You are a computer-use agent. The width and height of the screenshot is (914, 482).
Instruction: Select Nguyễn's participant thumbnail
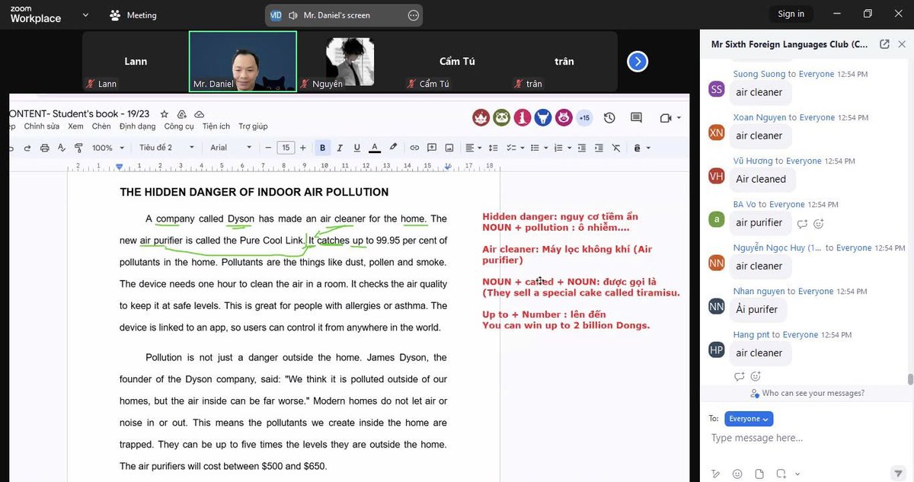[350, 62]
